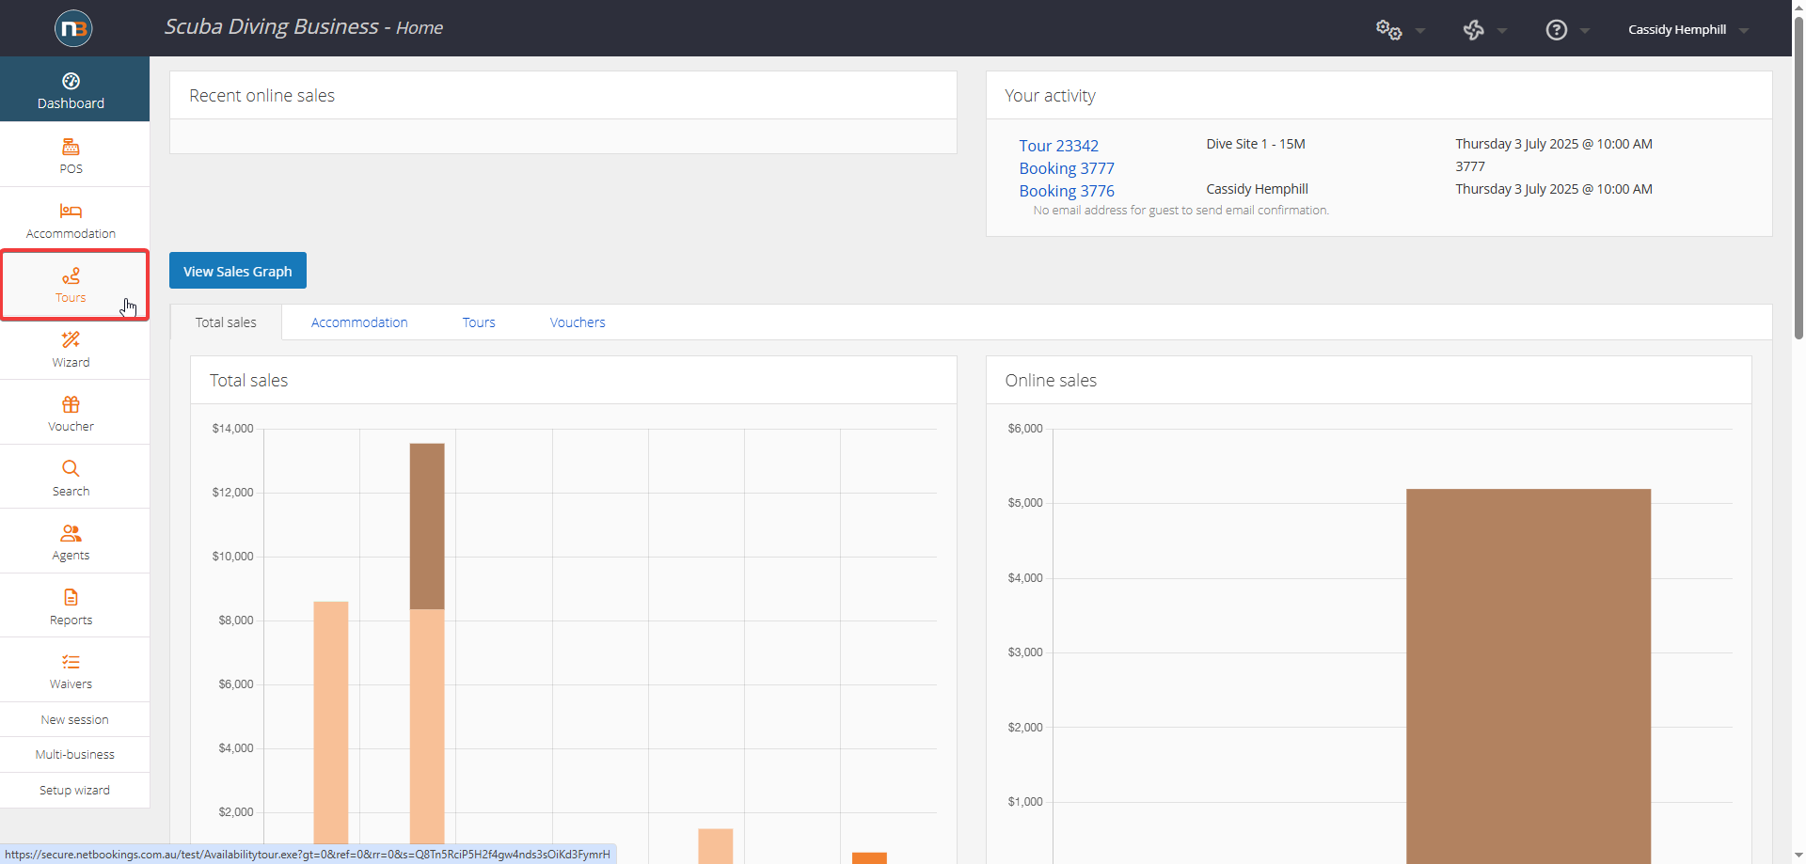Open the Cassidy Hemphill user menu
1806x864 pixels.
(1688, 29)
